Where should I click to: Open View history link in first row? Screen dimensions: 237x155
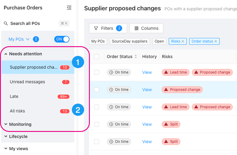click(147, 72)
